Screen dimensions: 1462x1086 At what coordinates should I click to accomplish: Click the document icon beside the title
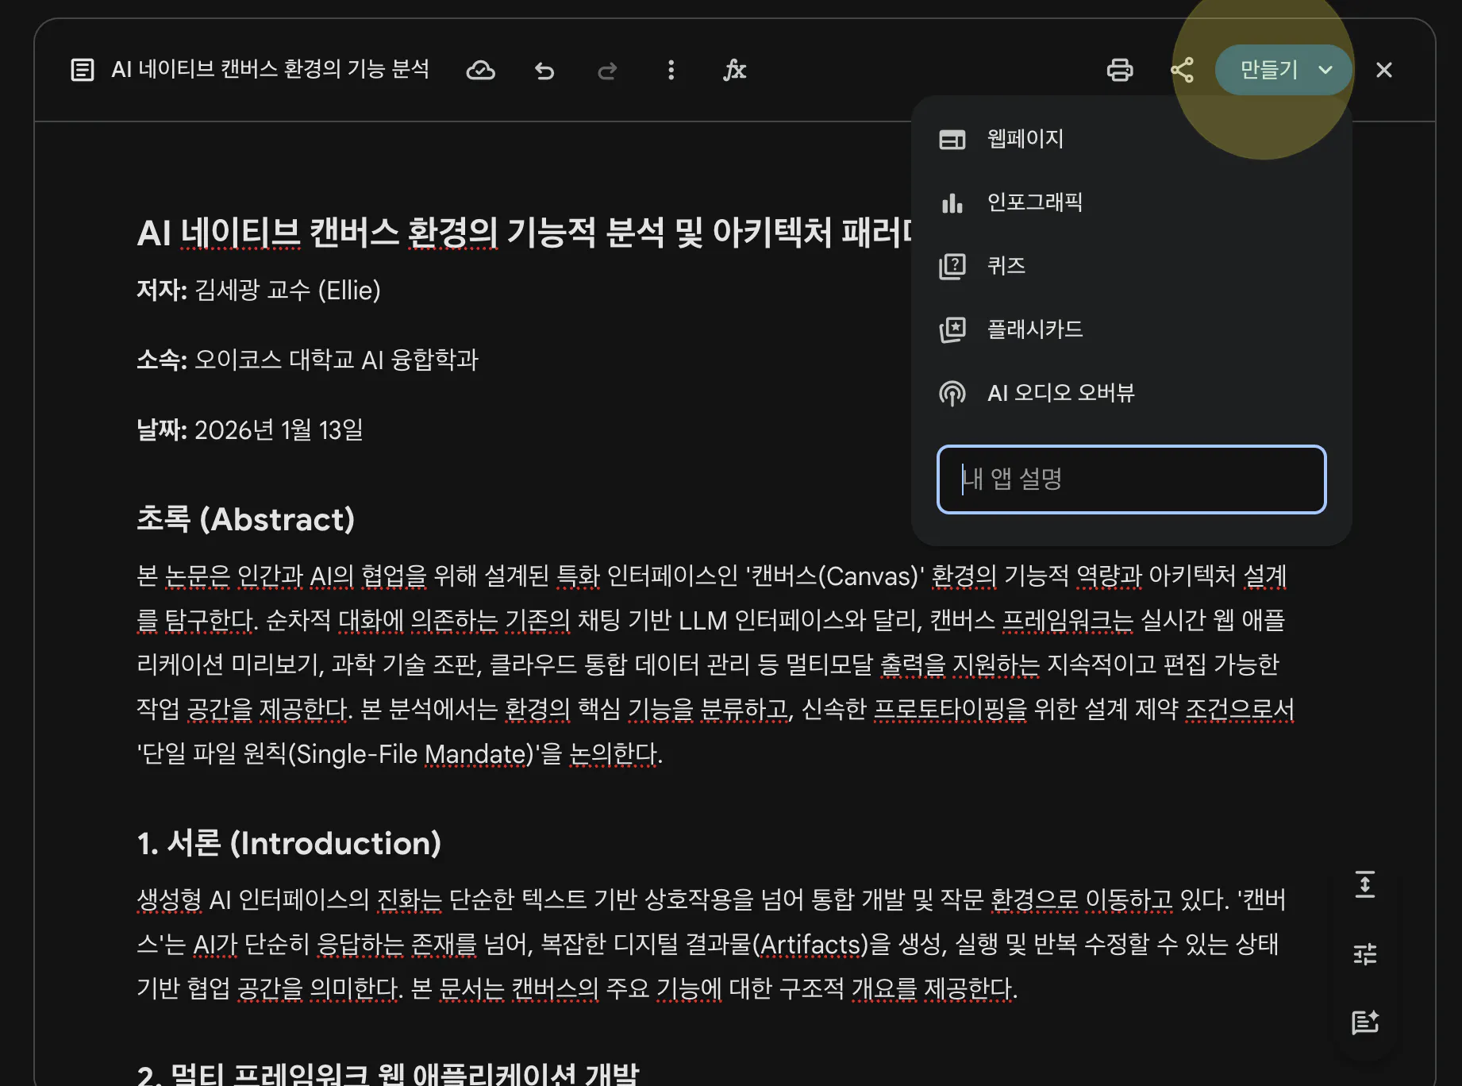(x=83, y=70)
